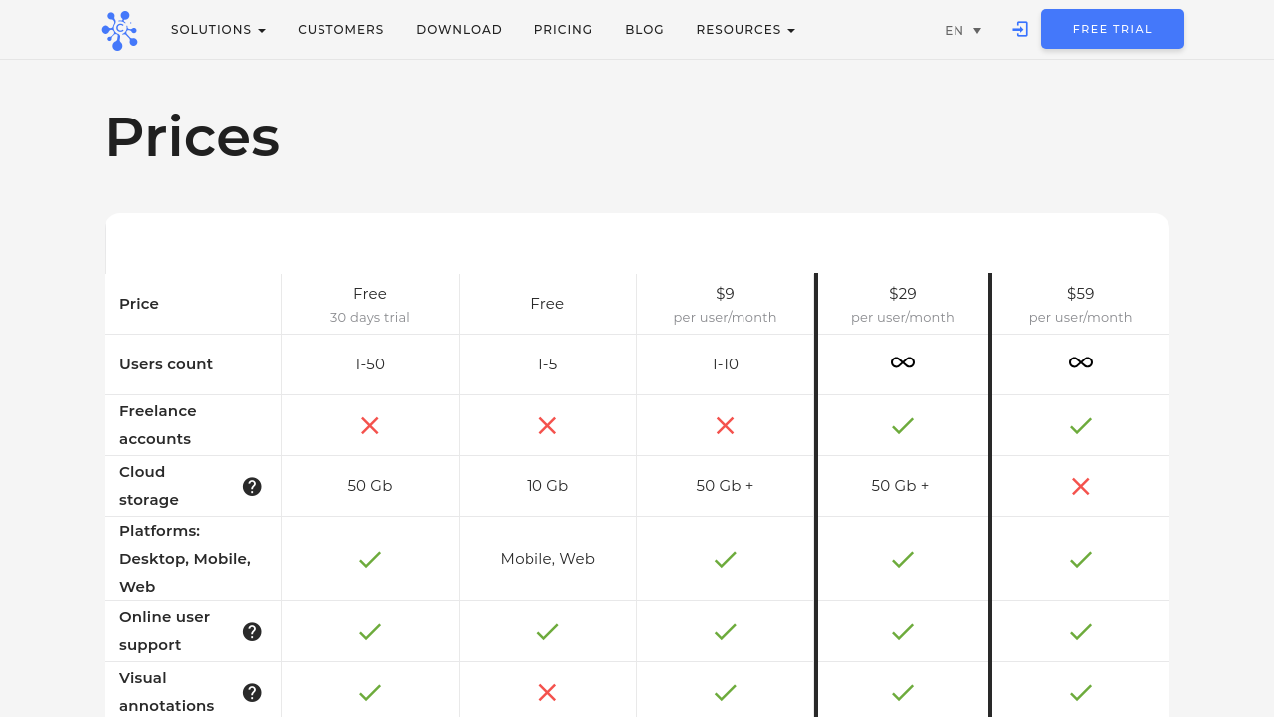Click green check for Online user support in $29 column
This screenshot has width=1274, height=717.
[x=903, y=631]
